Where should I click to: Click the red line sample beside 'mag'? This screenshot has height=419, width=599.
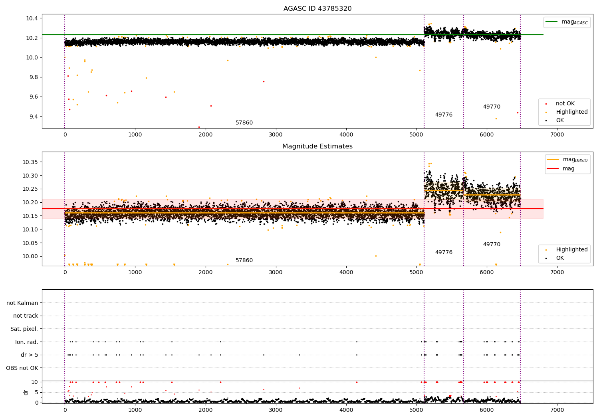click(x=553, y=169)
